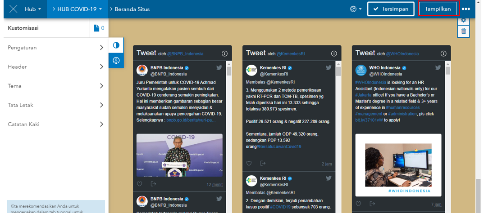Open section settings gear icon

point(463,21)
